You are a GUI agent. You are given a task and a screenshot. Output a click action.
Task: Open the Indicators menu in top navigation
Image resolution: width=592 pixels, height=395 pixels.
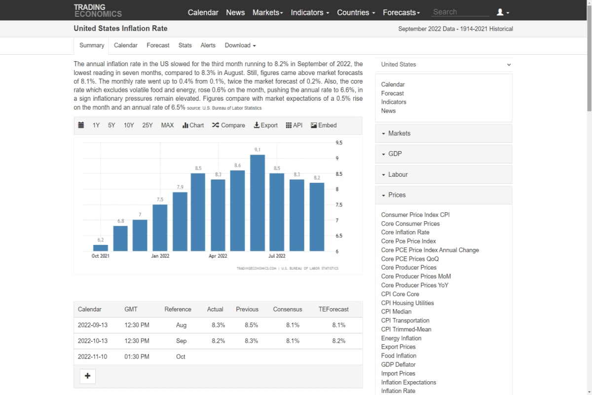pyautogui.click(x=310, y=12)
